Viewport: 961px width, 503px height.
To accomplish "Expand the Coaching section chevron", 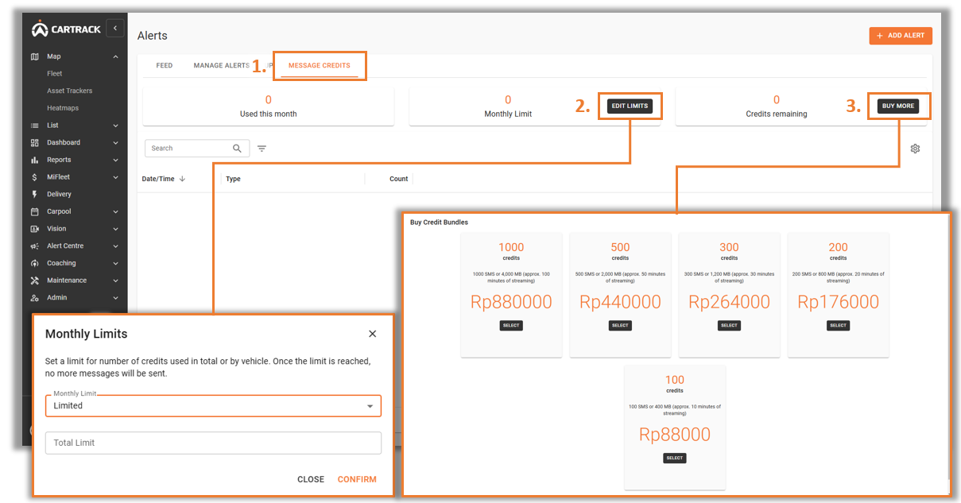I will click(x=115, y=263).
